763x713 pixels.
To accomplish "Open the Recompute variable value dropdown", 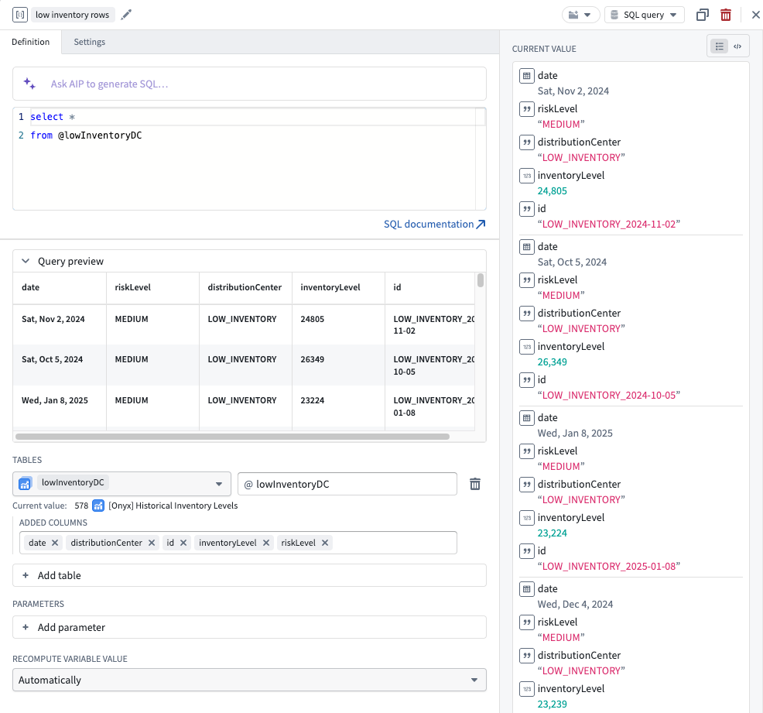I will (x=249, y=680).
